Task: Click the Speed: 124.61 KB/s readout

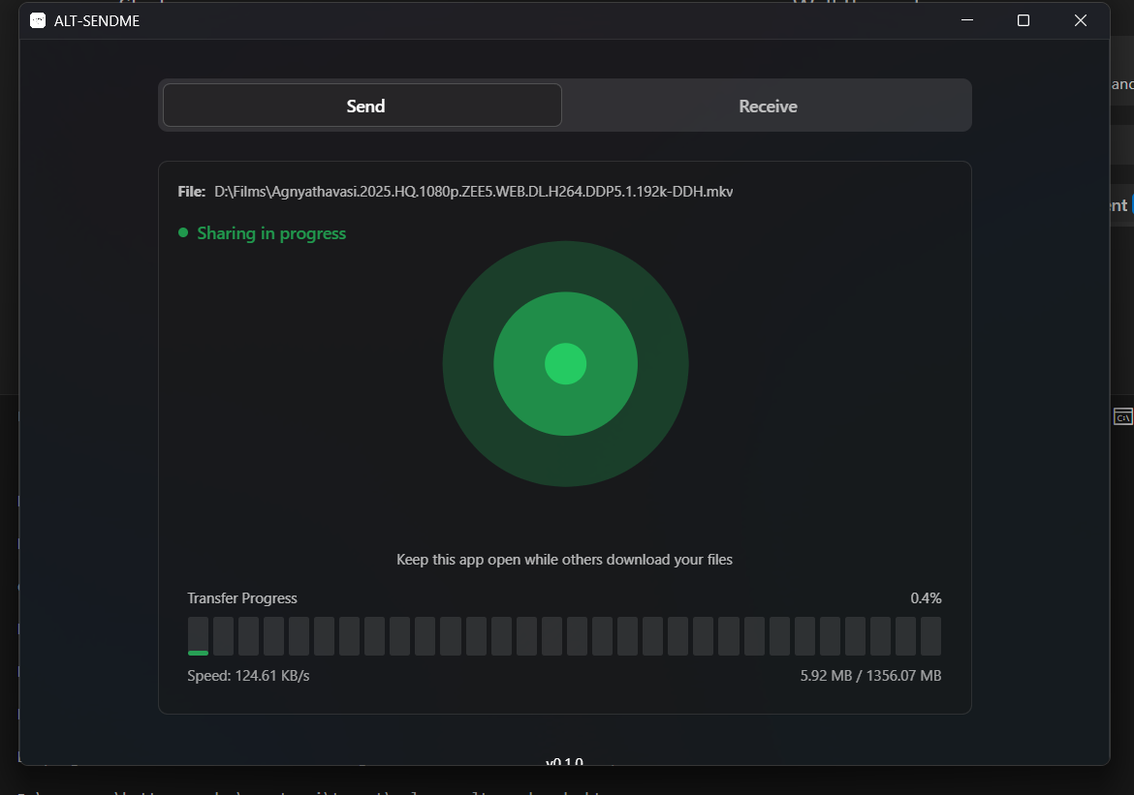Action: [x=246, y=675]
